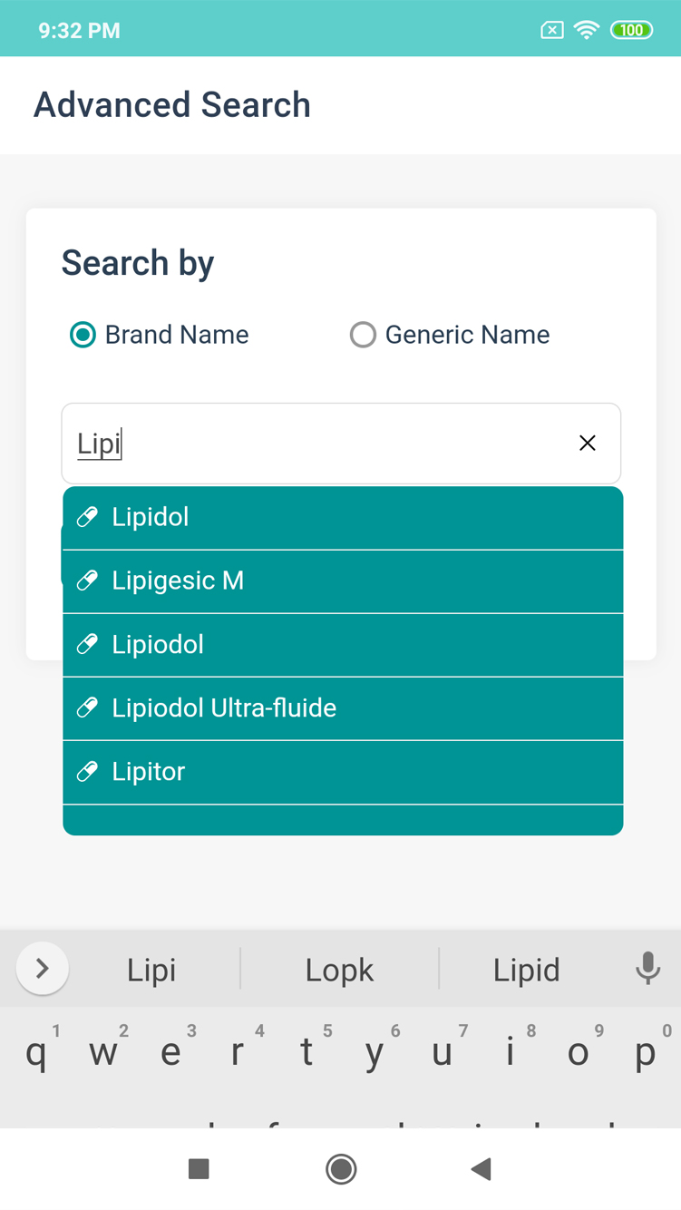Choose Lipiodol Ultra-fluide from suggestion list

[x=343, y=708]
